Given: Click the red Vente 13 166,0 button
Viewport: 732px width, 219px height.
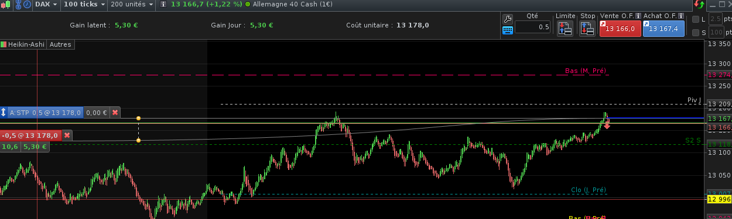Looking at the screenshot, I should click(x=620, y=29).
